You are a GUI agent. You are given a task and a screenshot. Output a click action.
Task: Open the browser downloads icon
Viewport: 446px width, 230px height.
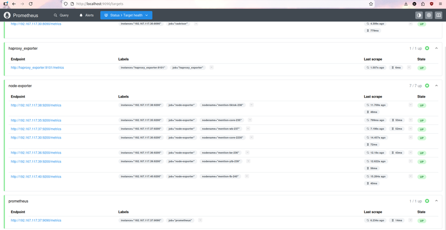pos(406,4)
